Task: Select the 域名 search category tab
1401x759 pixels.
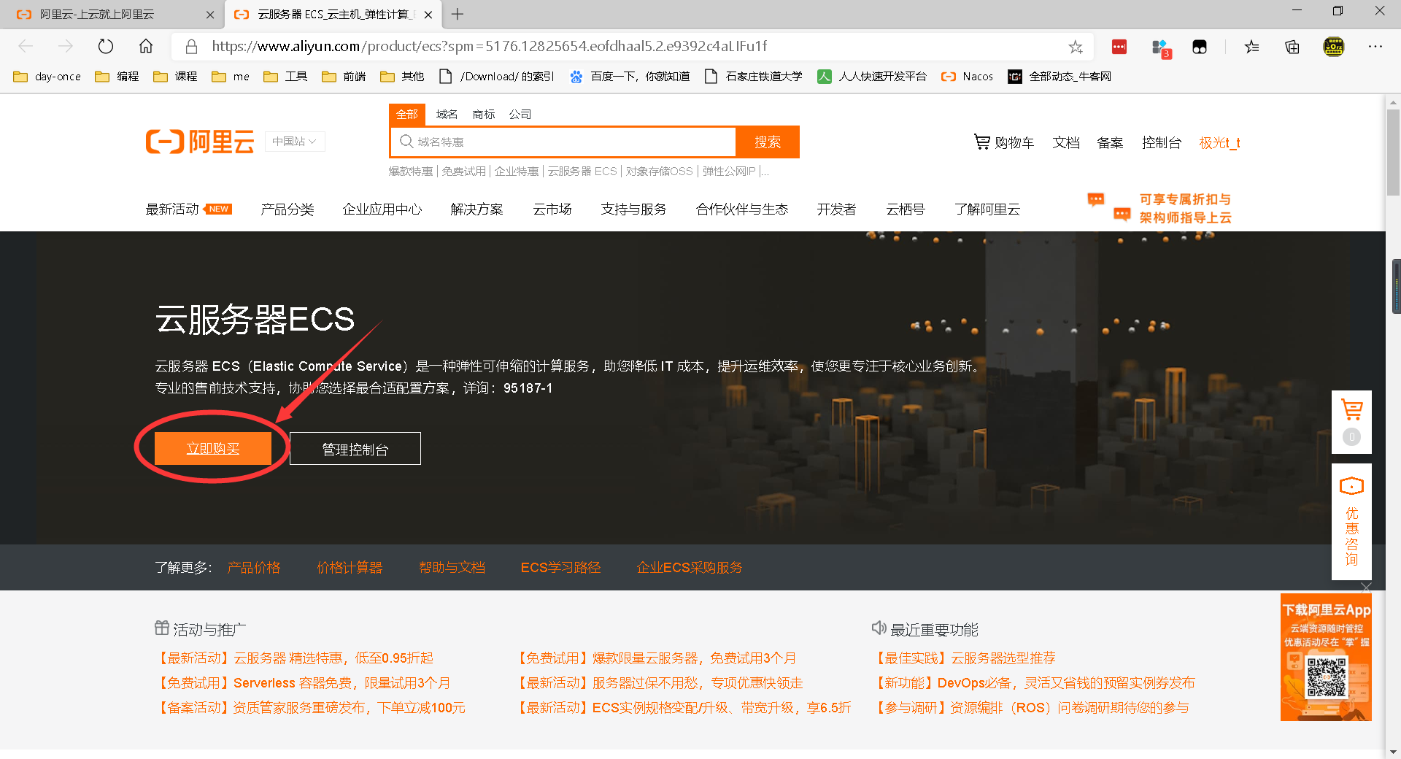Action: [447, 114]
